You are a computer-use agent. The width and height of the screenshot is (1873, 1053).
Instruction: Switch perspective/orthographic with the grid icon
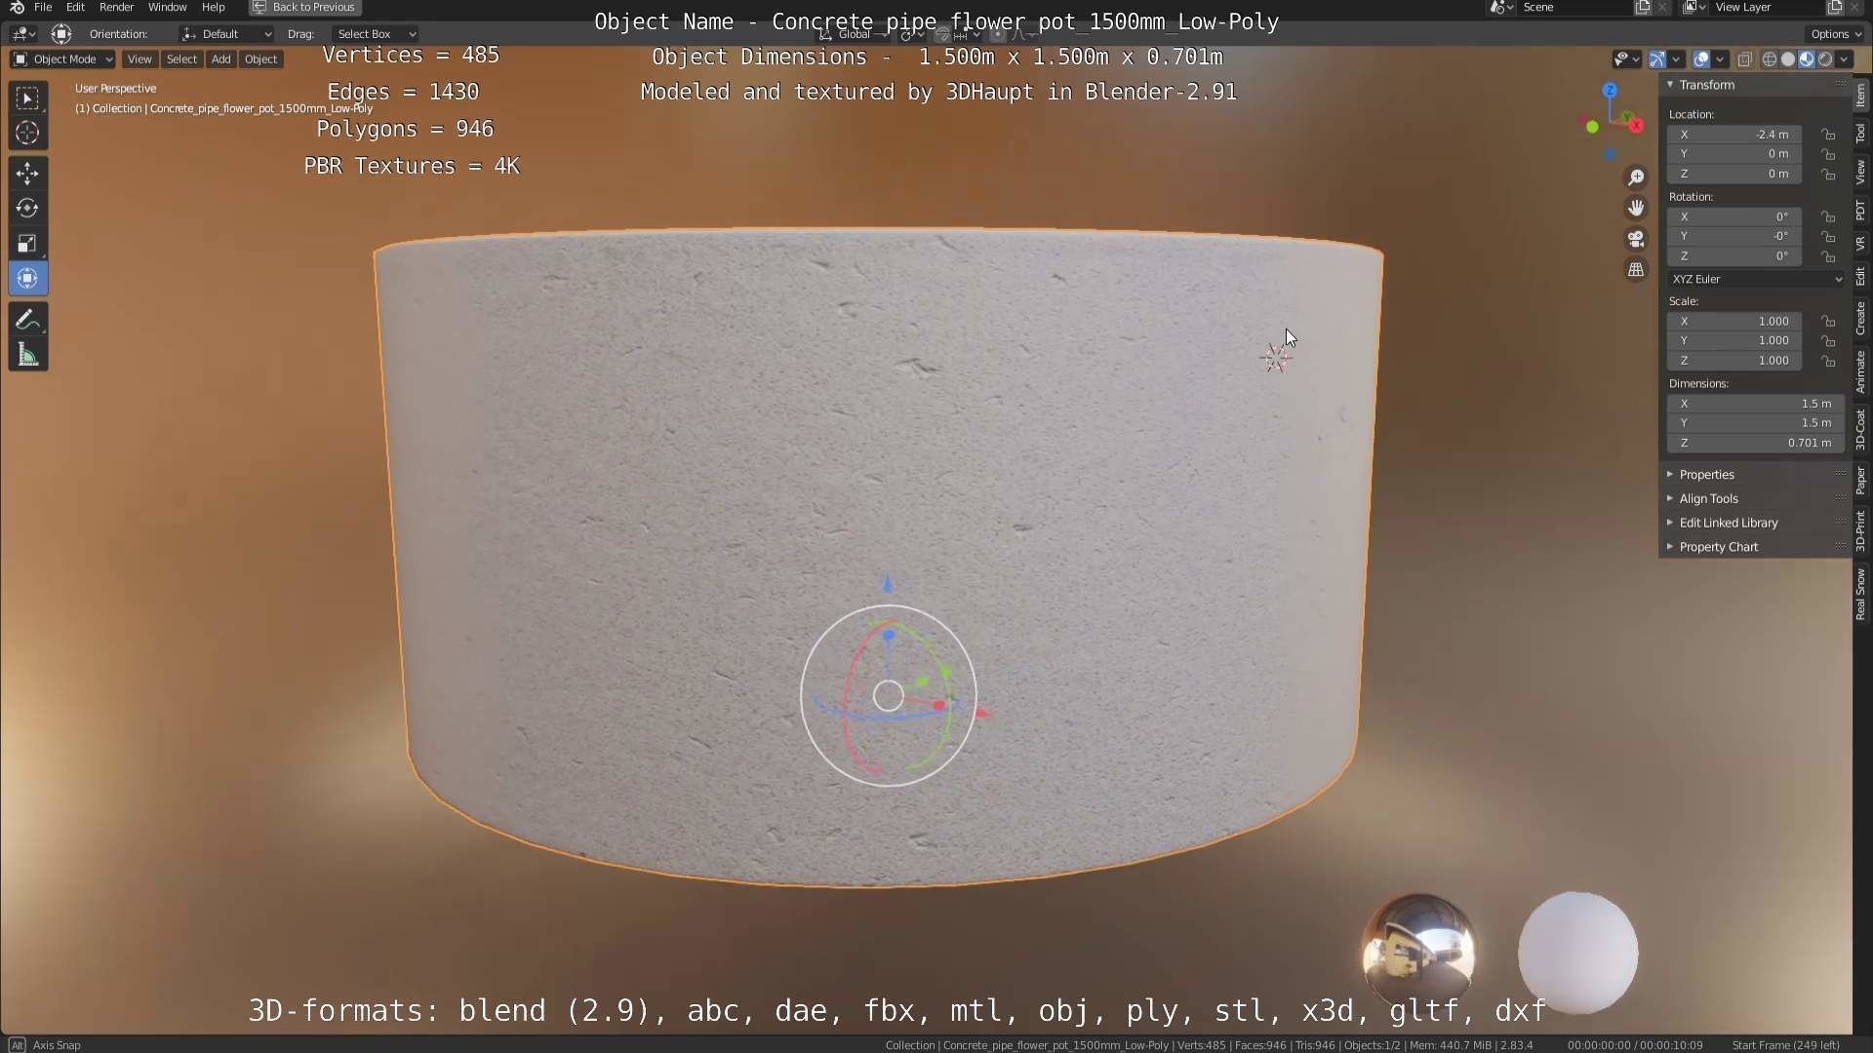click(1636, 270)
